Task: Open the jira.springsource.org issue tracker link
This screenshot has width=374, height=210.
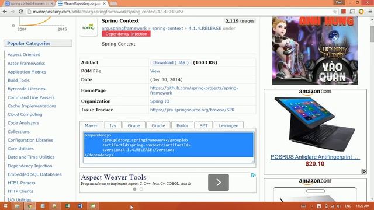Action: 192,110
